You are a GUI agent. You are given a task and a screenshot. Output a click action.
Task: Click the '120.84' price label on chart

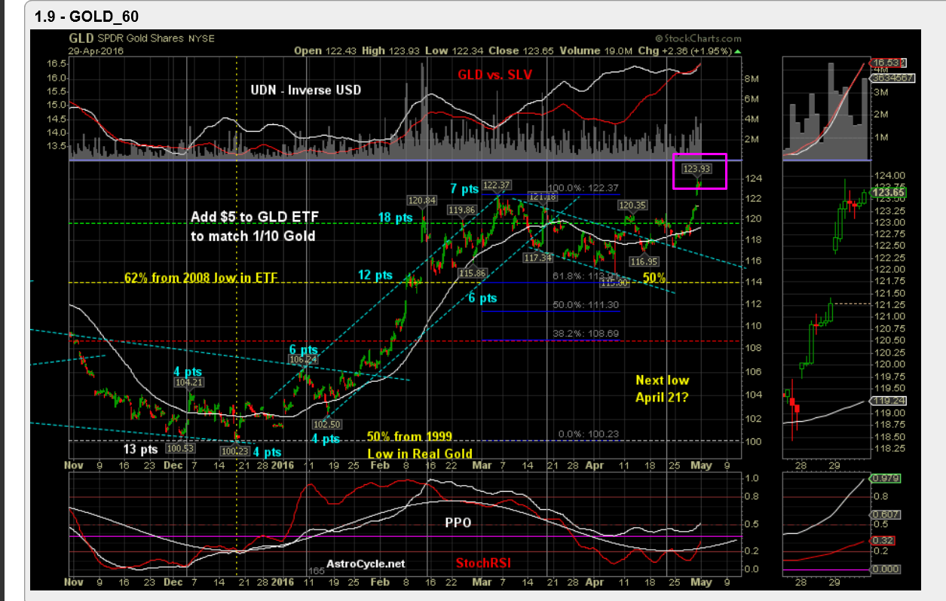click(421, 200)
